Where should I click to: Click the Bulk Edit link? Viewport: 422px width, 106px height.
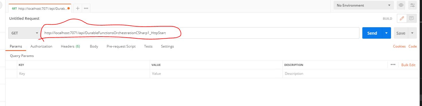[x=408, y=65]
